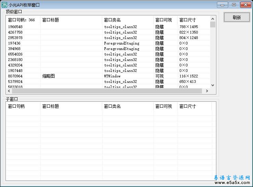The width and height of the screenshot is (253, 187).
Task: Select the row with handle 4267758
Action: (x=108, y=32)
